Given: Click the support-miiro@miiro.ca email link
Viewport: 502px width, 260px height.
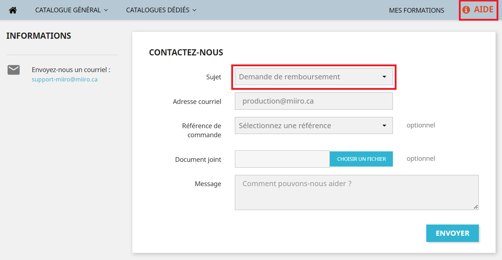Looking at the screenshot, I should [x=65, y=79].
